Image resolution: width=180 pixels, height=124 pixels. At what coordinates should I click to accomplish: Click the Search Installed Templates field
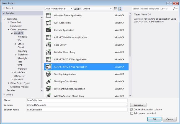pos(152,9)
